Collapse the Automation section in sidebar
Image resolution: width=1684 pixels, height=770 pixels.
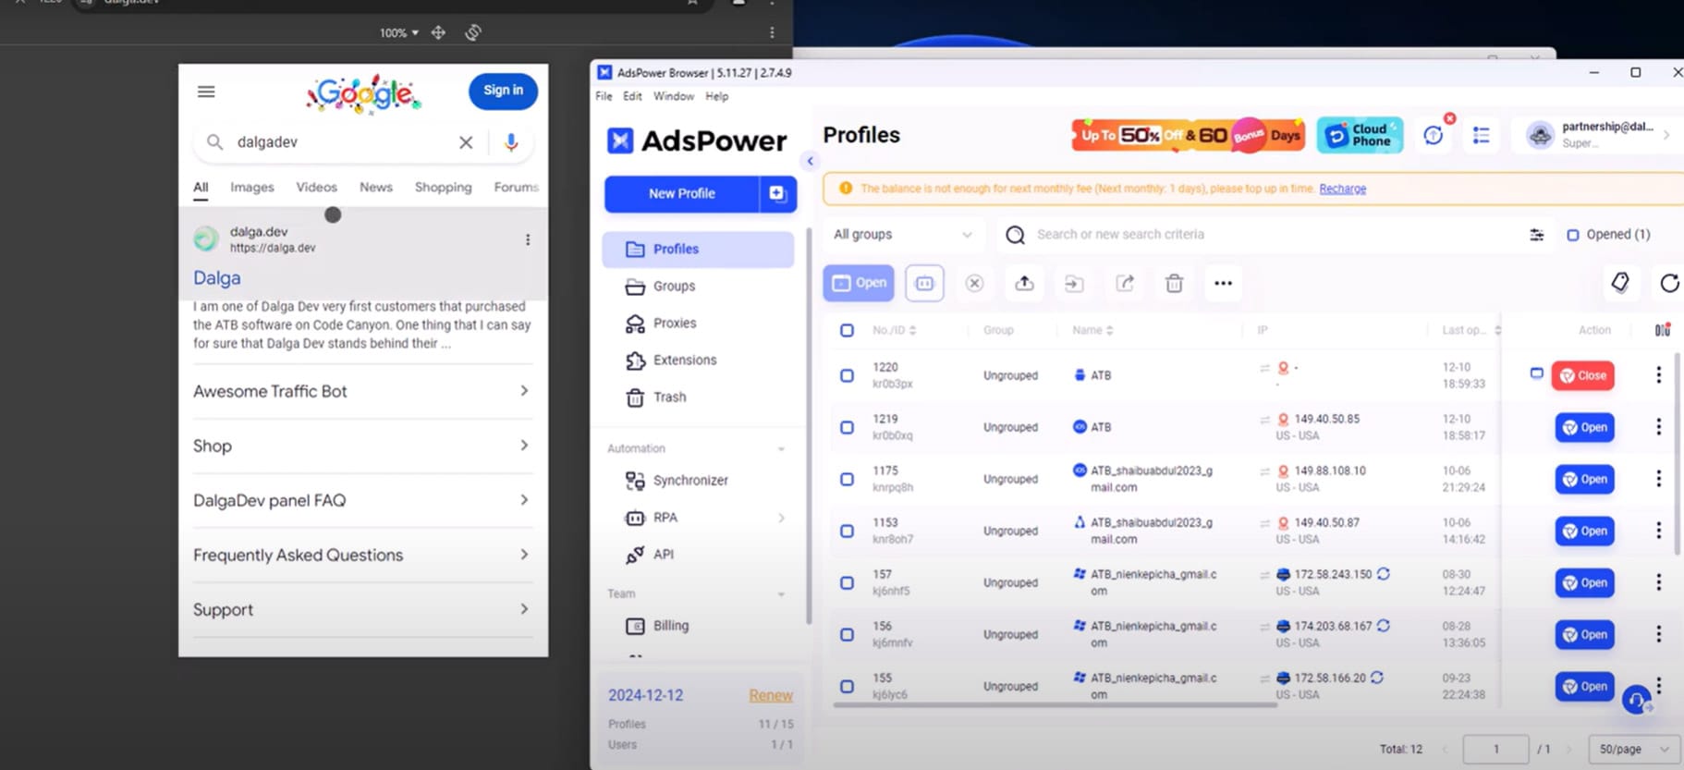coord(781,449)
